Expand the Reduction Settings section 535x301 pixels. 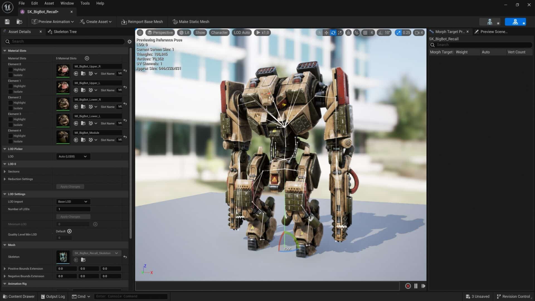point(5,179)
